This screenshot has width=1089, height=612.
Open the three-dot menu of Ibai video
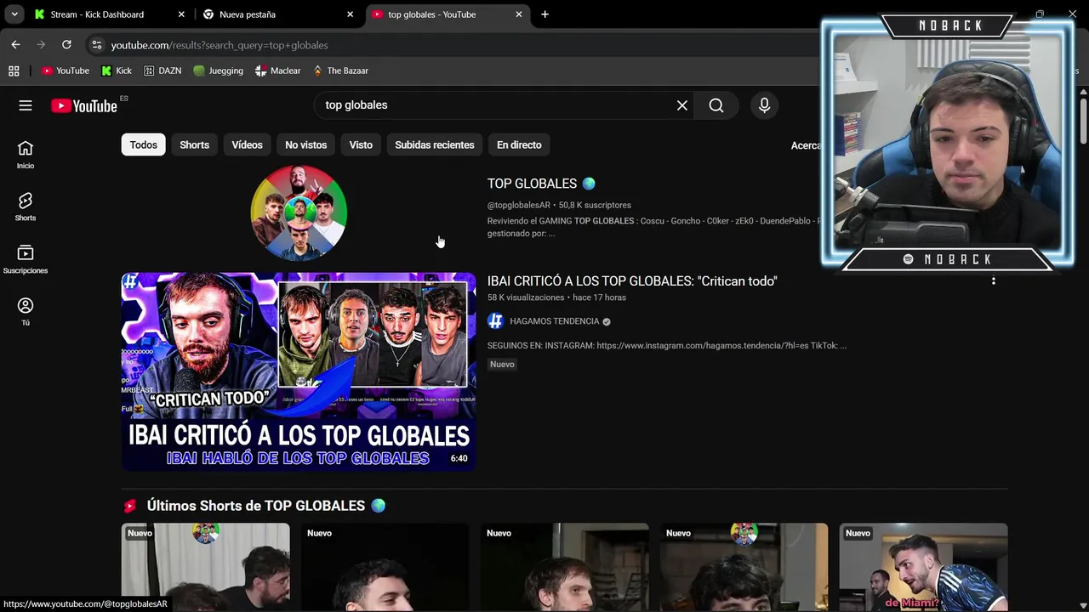click(993, 280)
